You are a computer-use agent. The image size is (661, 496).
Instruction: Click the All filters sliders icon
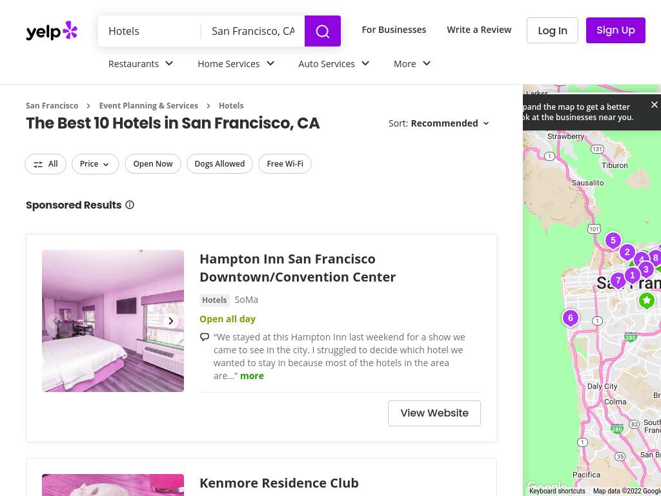(x=38, y=164)
